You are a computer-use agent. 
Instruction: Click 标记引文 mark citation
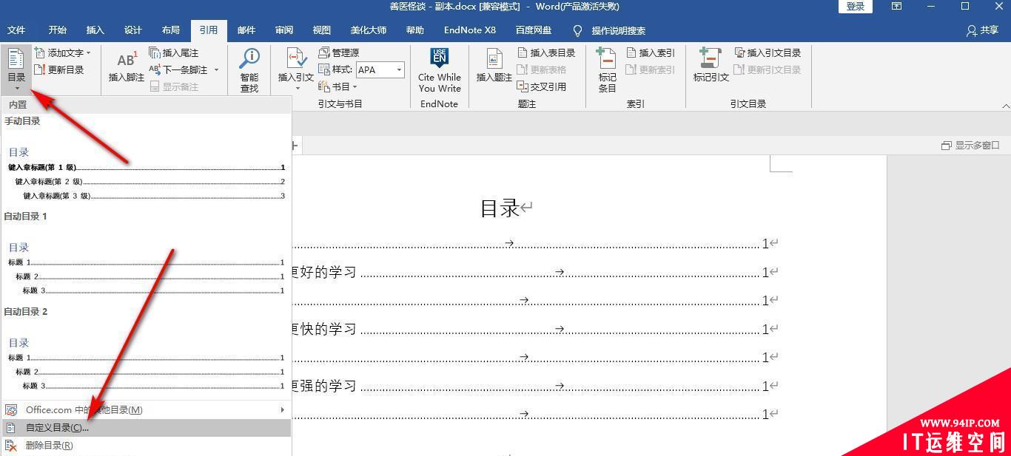[711, 67]
